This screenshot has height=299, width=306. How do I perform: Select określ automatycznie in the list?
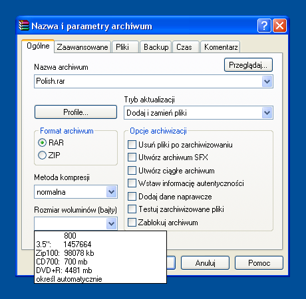[100, 279]
